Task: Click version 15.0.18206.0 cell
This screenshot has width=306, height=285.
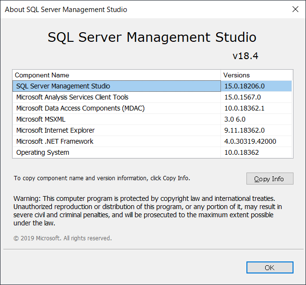Action: click(245, 86)
